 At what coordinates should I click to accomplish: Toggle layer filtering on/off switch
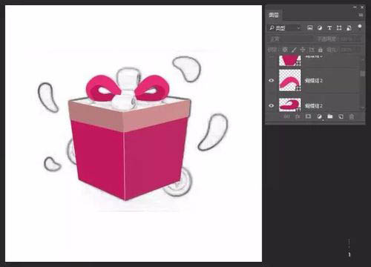(360, 26)
